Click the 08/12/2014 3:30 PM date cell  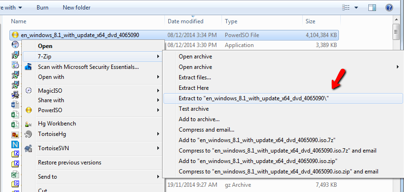(x=192, y=45)
